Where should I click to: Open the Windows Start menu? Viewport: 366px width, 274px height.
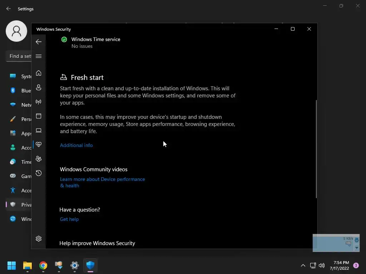coord(11,265)
